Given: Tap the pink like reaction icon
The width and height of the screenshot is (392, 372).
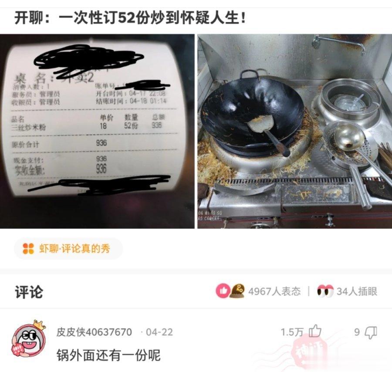Looking at the screenshot, I should pyautogui.click(x=223, y=291).
